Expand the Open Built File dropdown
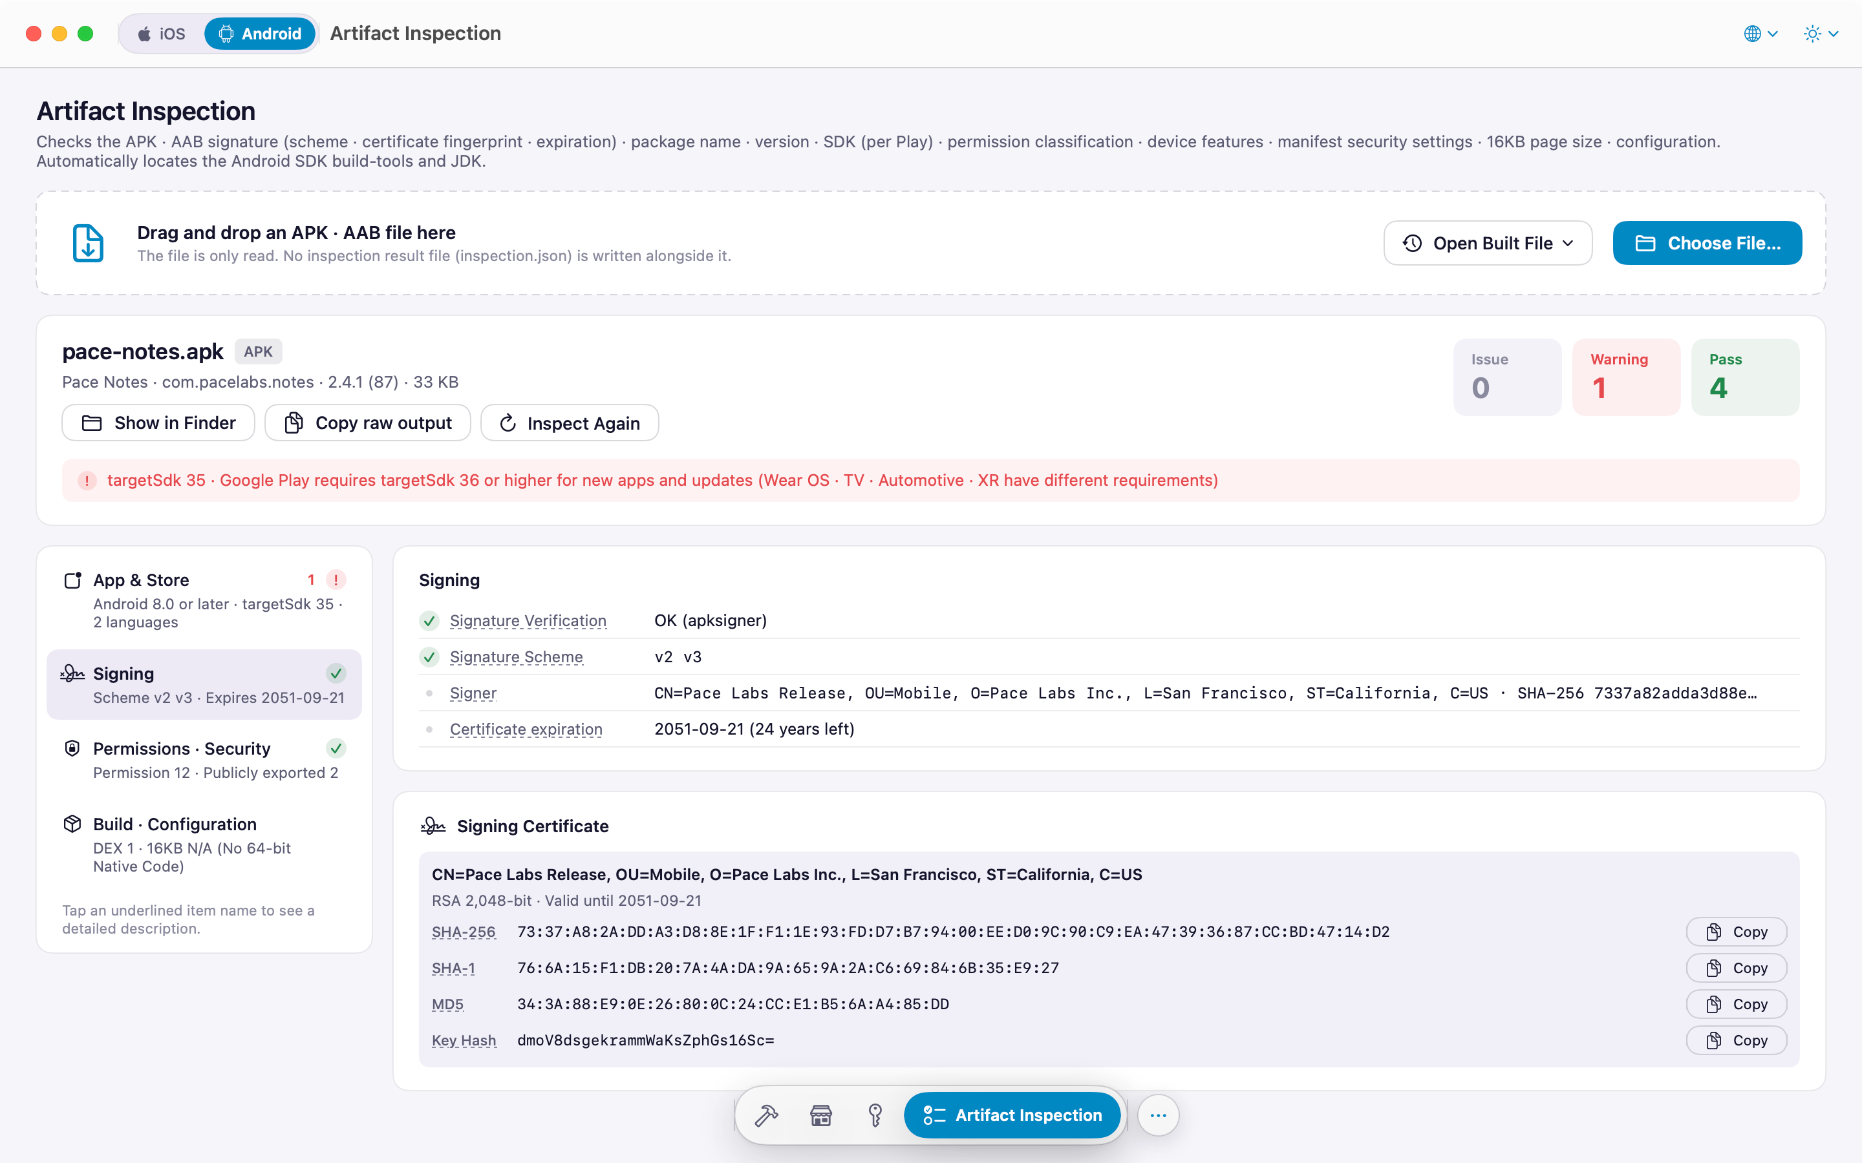The height and width of the screenshot is (1163, 1862). tap(1487, 243)
